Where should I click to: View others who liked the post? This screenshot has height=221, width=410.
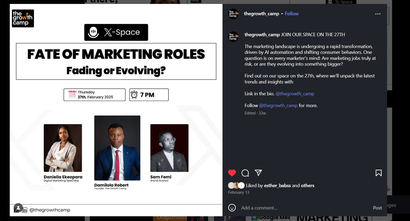[x=308, y=186]
